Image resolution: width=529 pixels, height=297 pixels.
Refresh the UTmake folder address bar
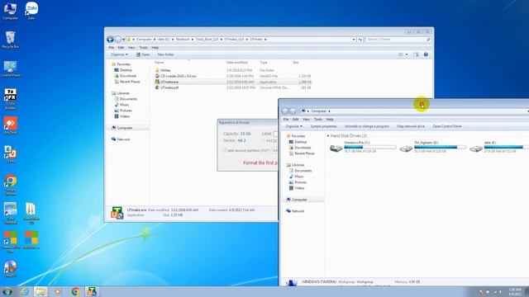pyautogui.click(x=360, y=40)
